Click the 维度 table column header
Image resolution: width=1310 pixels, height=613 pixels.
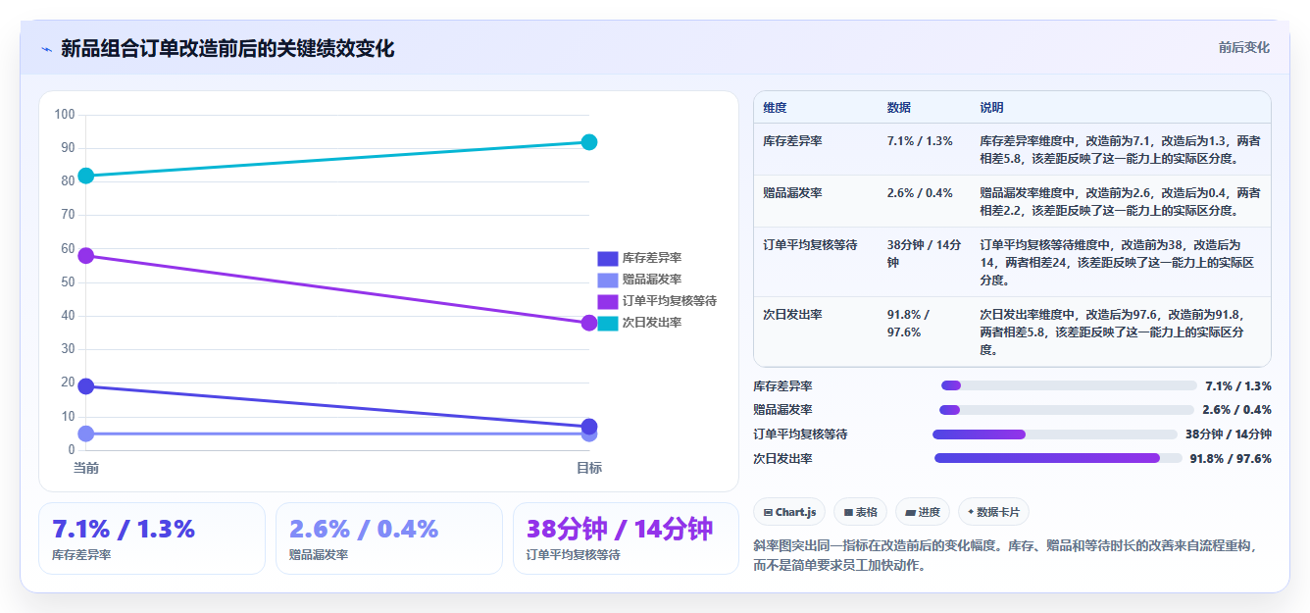click(x=775, y=108)
